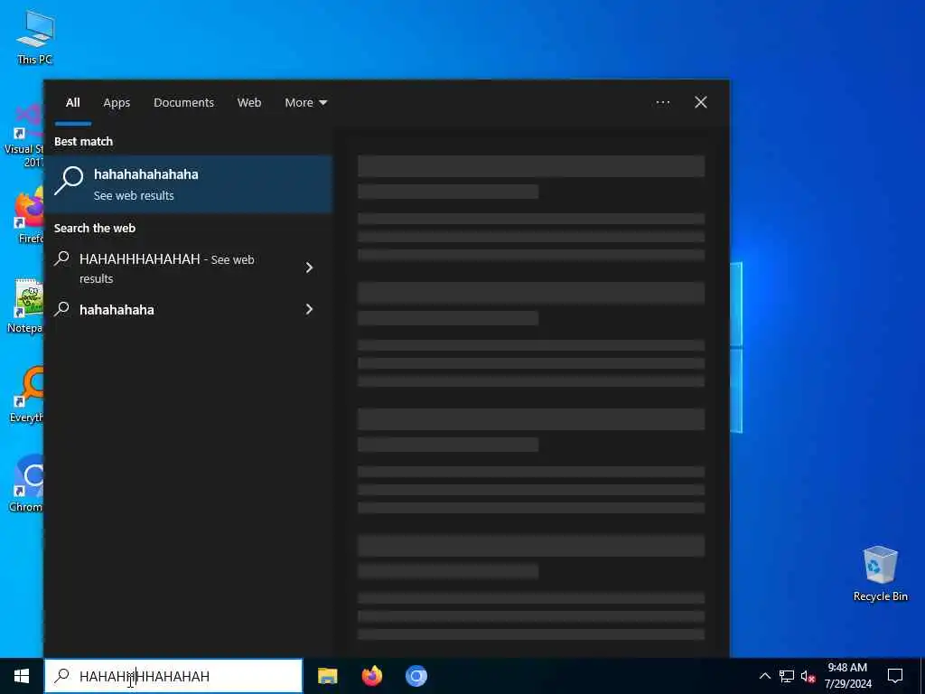Switch to the All search tab

coord(72,103)
